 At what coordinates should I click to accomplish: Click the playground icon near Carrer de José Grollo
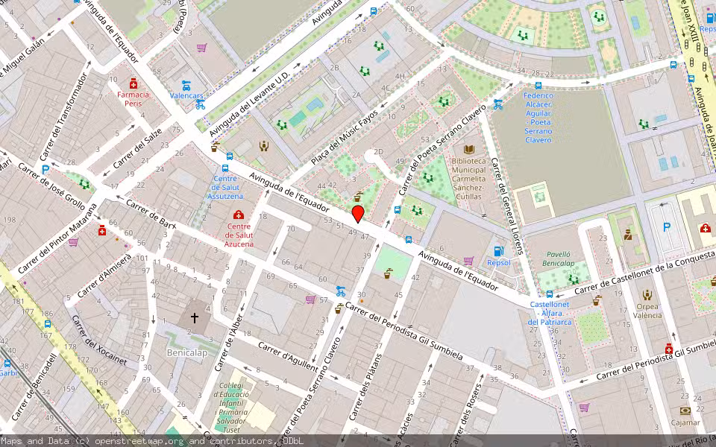pyautogui.click(x=84, y=184)
